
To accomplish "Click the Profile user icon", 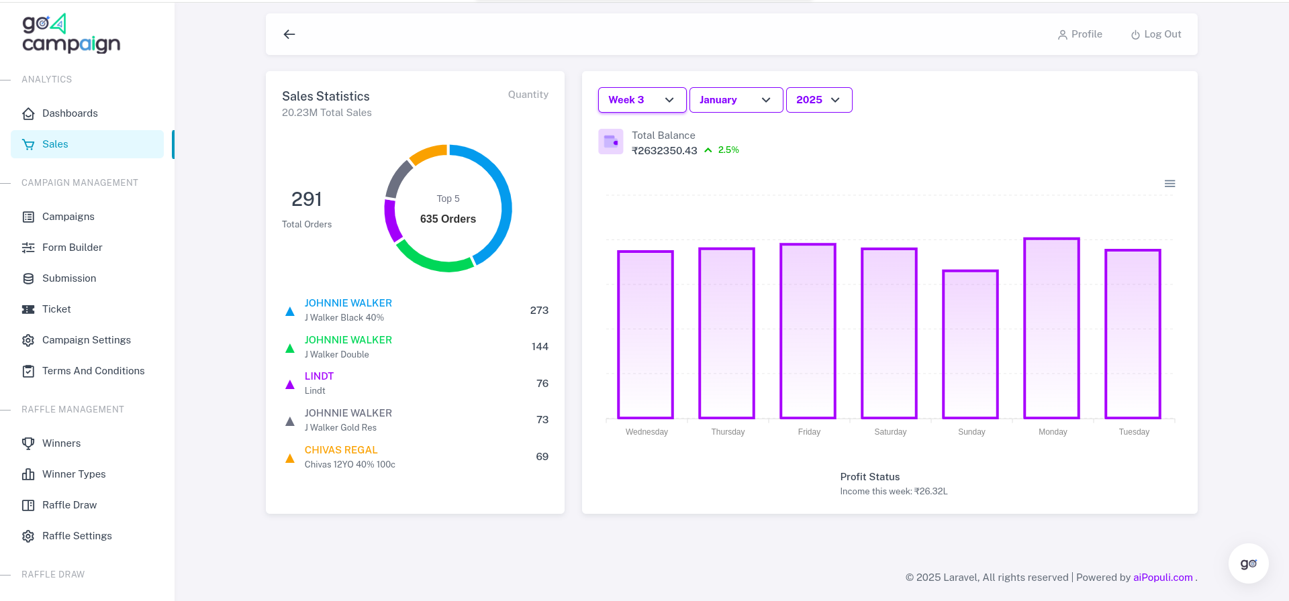I will pyautogui.click(x=1063, y=35).
